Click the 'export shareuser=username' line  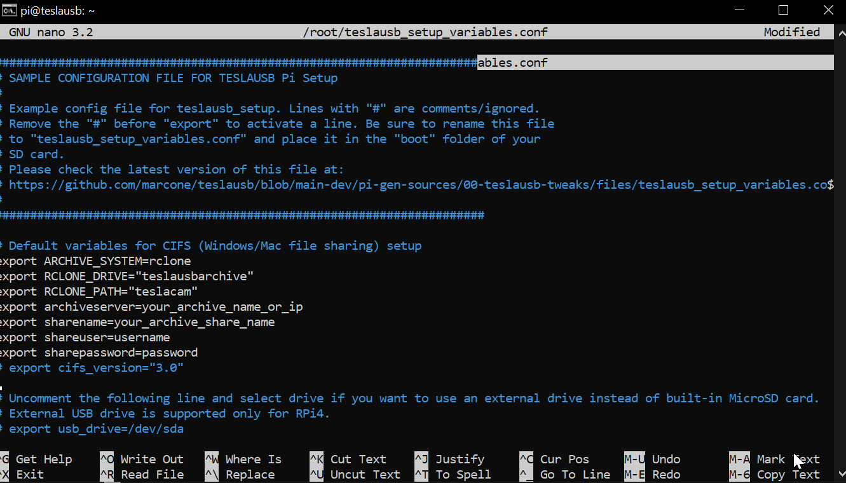point(85,337)
